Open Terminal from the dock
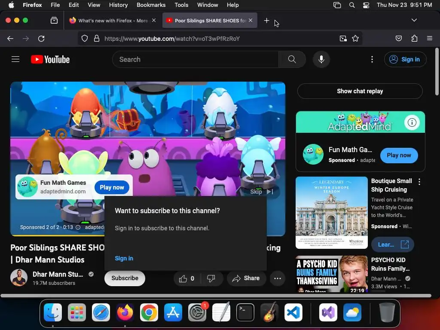The width and height of the screenshot is (440, 330). 245,312
